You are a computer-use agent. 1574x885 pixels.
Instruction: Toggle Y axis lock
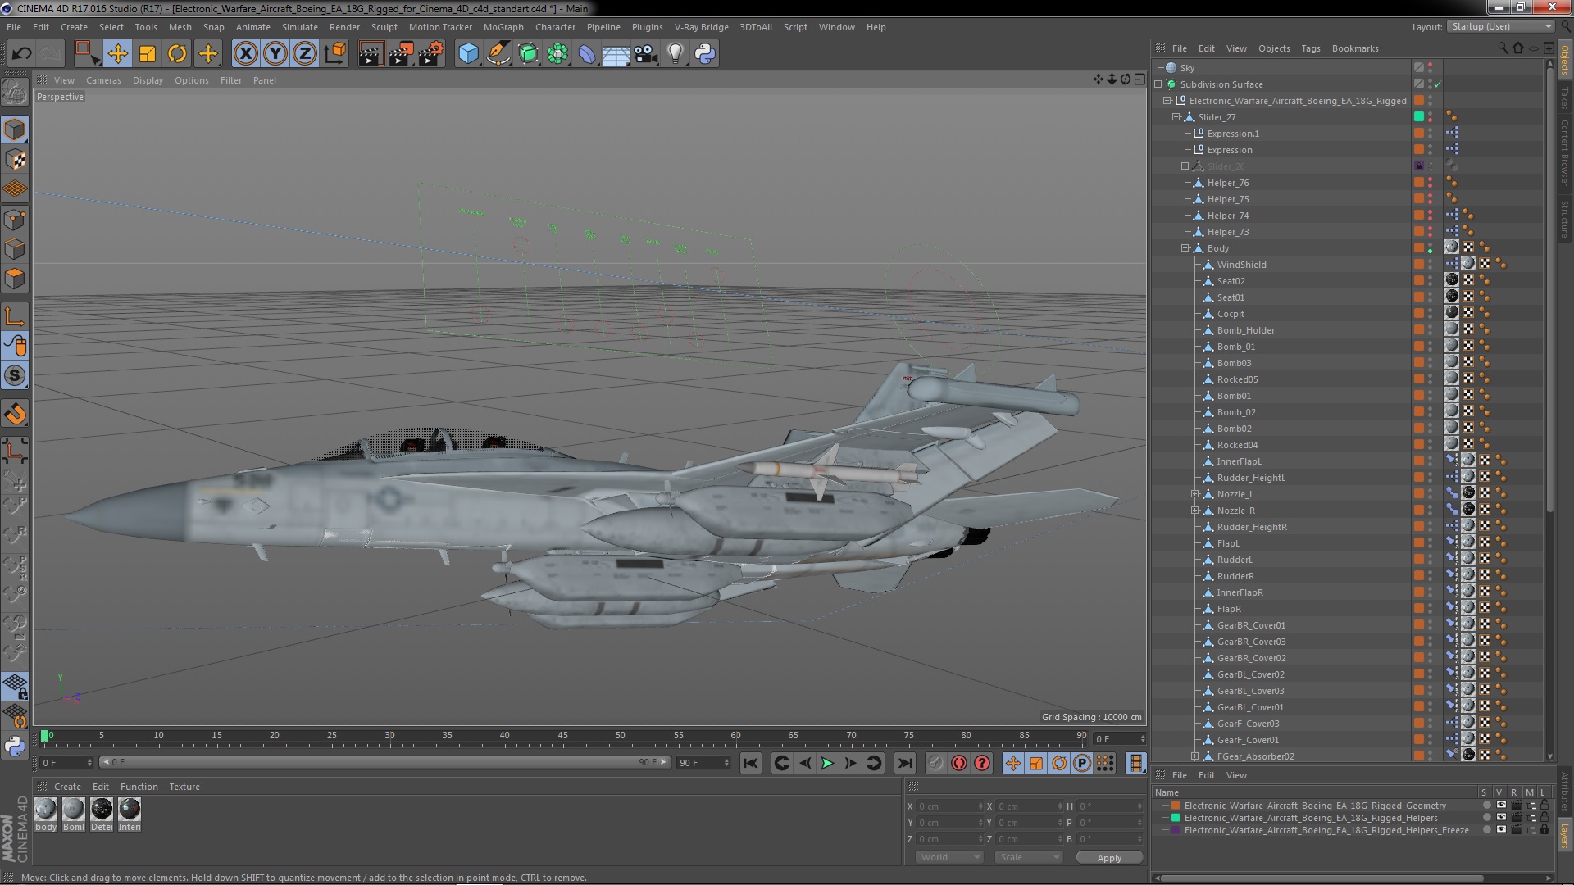[275, 54]
